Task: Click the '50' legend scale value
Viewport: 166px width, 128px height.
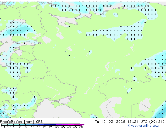Action: [81, 127]
